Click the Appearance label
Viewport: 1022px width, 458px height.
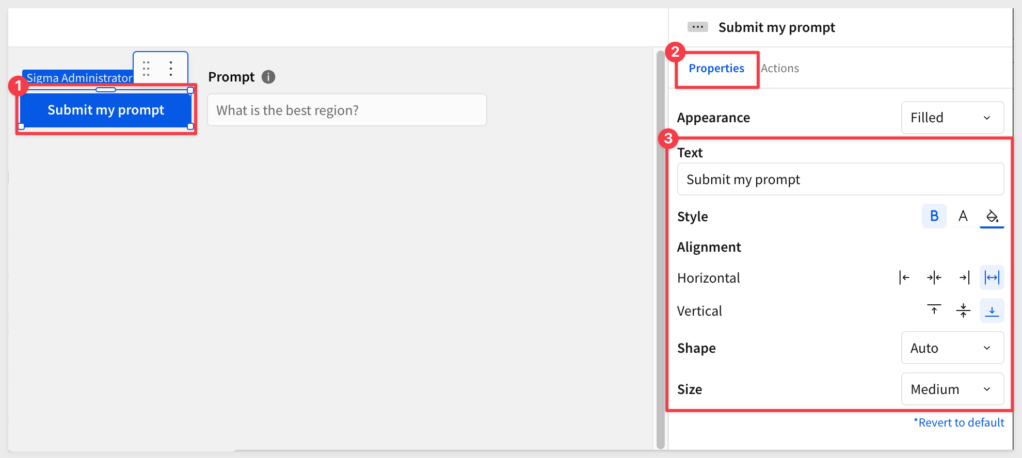[x=713, y=118]
